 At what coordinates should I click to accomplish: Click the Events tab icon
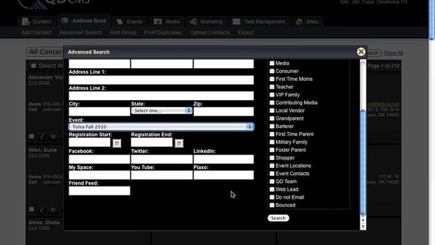[x=120, y=22]
